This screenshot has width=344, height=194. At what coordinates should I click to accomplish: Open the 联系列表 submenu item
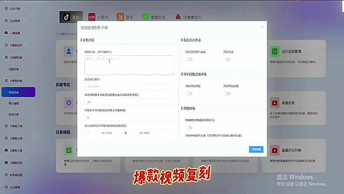pyautogui.click(x=14, y=114)
